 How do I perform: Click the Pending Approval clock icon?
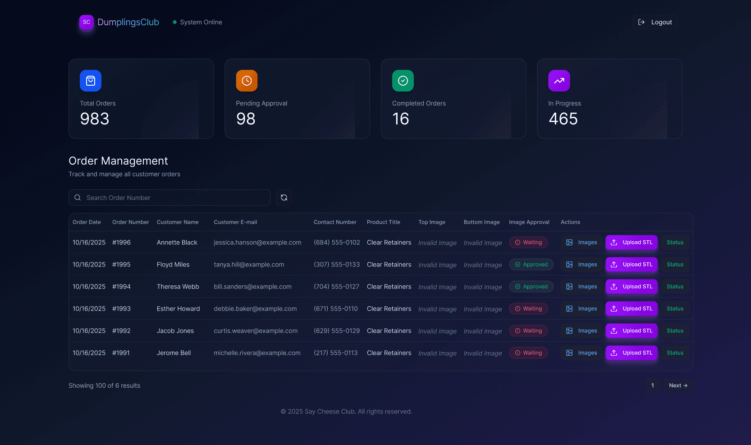tap(247, 81)
